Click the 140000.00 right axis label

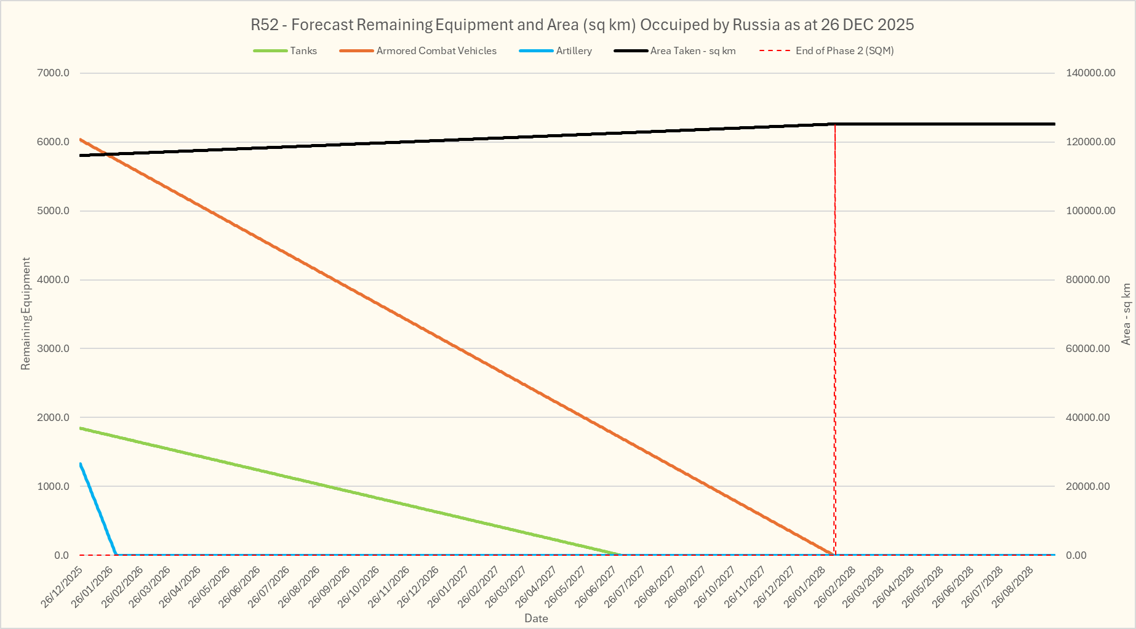1090,73
